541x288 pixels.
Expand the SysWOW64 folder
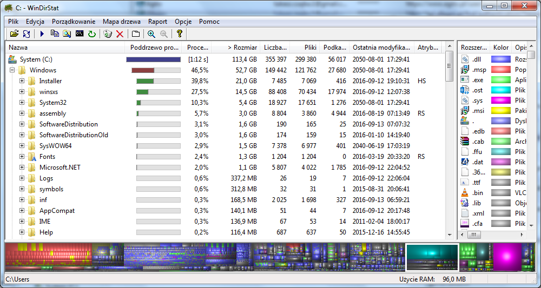[22, 146]
